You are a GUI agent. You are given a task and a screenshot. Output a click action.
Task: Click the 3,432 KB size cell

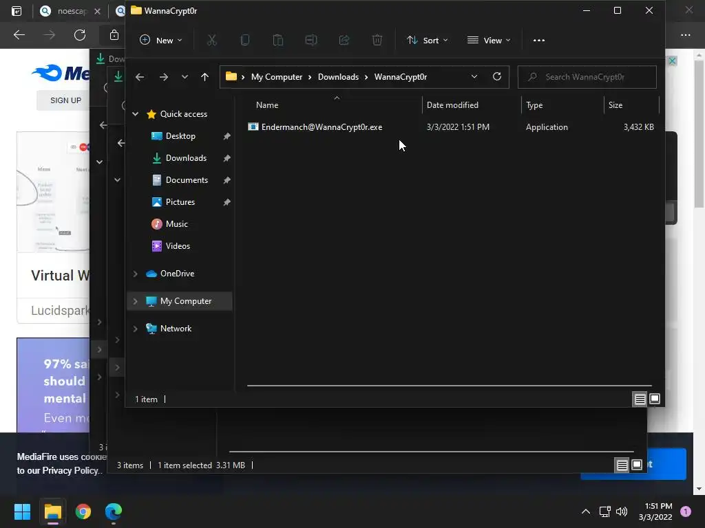tap(638, 127)
